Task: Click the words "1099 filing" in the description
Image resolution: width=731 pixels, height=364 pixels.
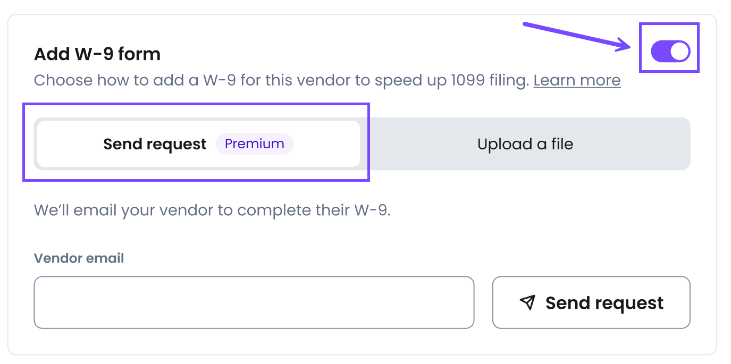Action: 489,80
